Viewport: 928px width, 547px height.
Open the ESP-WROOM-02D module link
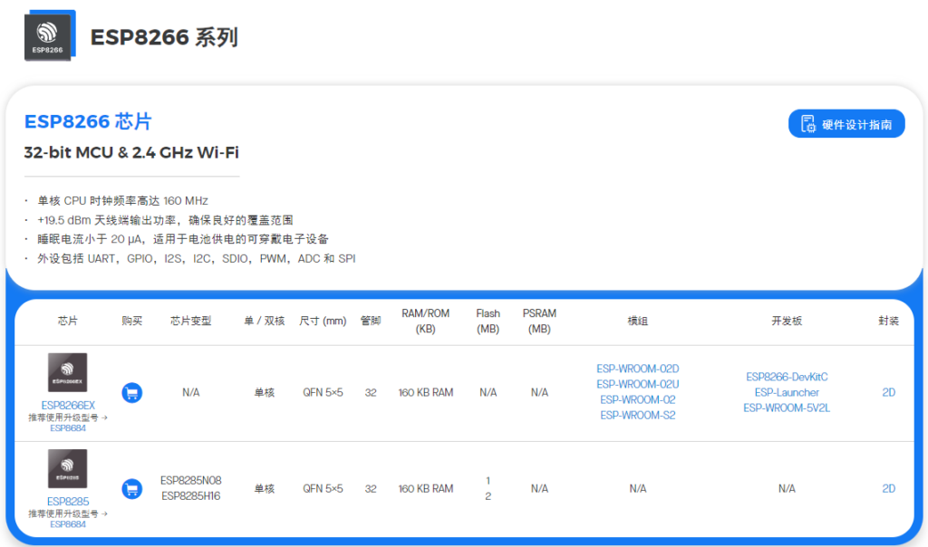637,369
